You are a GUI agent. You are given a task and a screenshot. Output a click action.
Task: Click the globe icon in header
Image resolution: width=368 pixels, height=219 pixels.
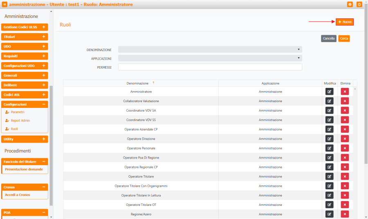click(x=350, y=4)
